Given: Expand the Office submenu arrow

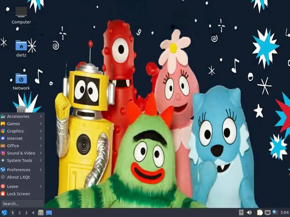Looking at the screenshot, I should pos(41,146).
